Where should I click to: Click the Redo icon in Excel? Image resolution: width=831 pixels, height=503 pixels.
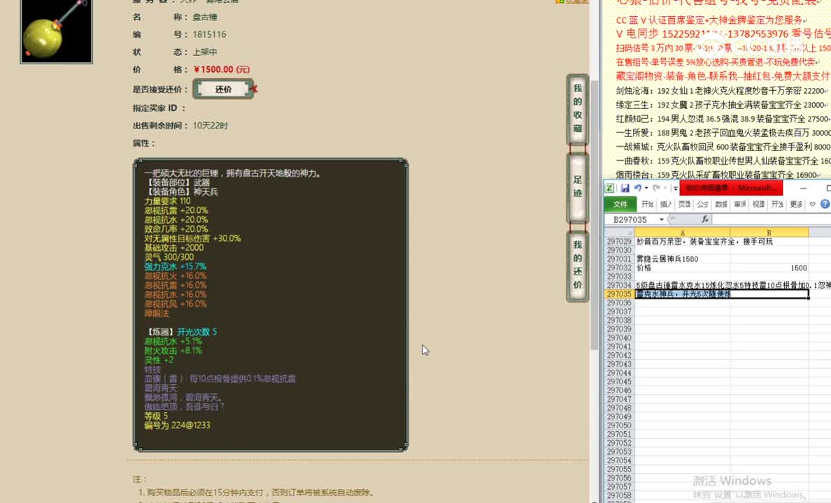(656, 188)
